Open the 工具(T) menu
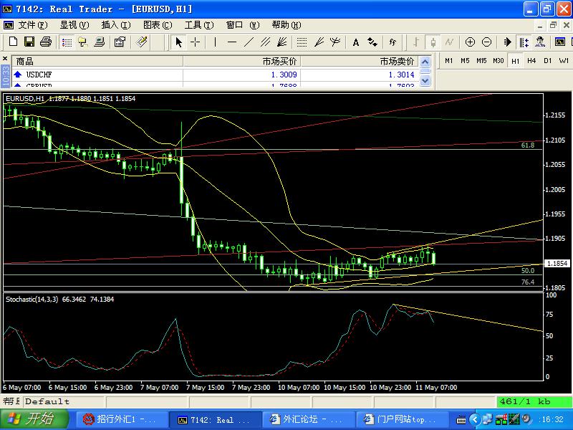The width and height of the screenshot is (573, 430). point(199,25)
